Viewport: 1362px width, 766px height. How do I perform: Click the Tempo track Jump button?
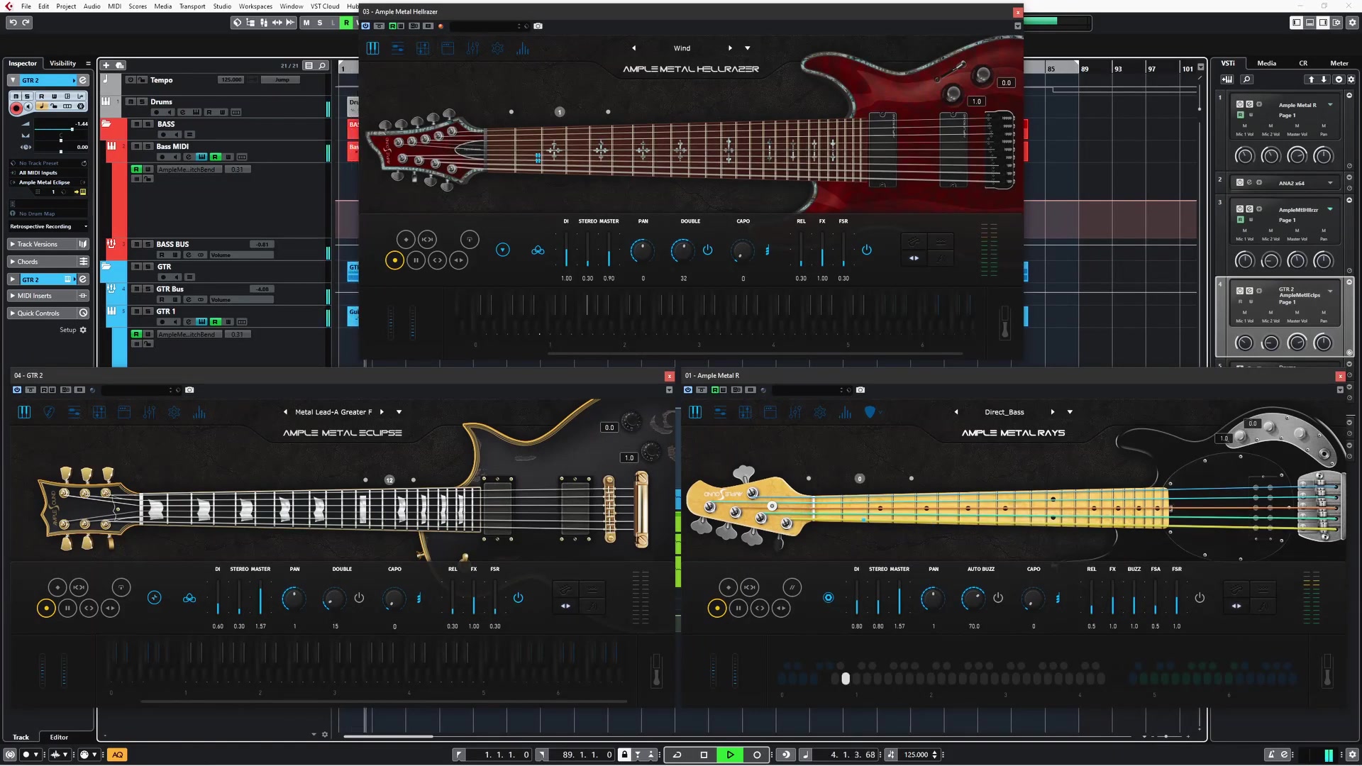click(282, 80)
